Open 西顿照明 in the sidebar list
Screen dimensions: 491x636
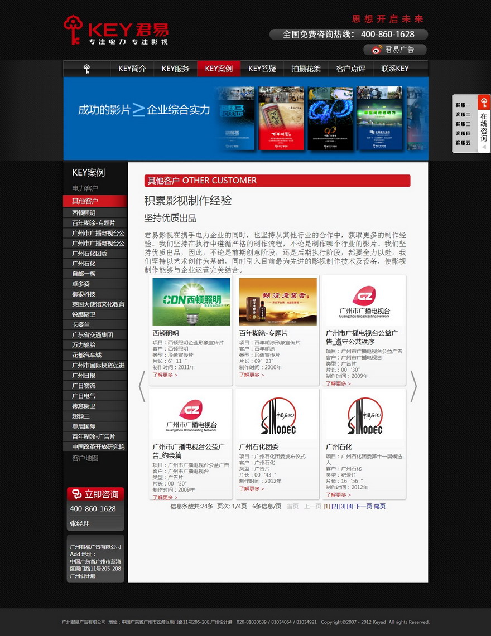[x=95, y=212]
